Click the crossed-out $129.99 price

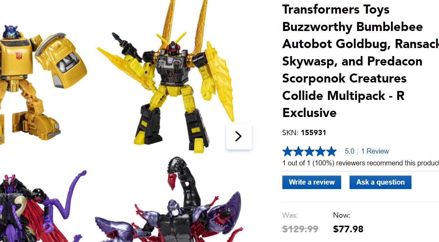pos(300,229)
